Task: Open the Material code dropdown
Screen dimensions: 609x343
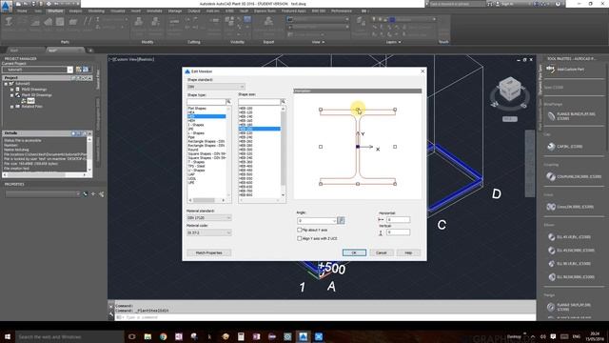Action: pyautogui.click(x=209, y=232)
